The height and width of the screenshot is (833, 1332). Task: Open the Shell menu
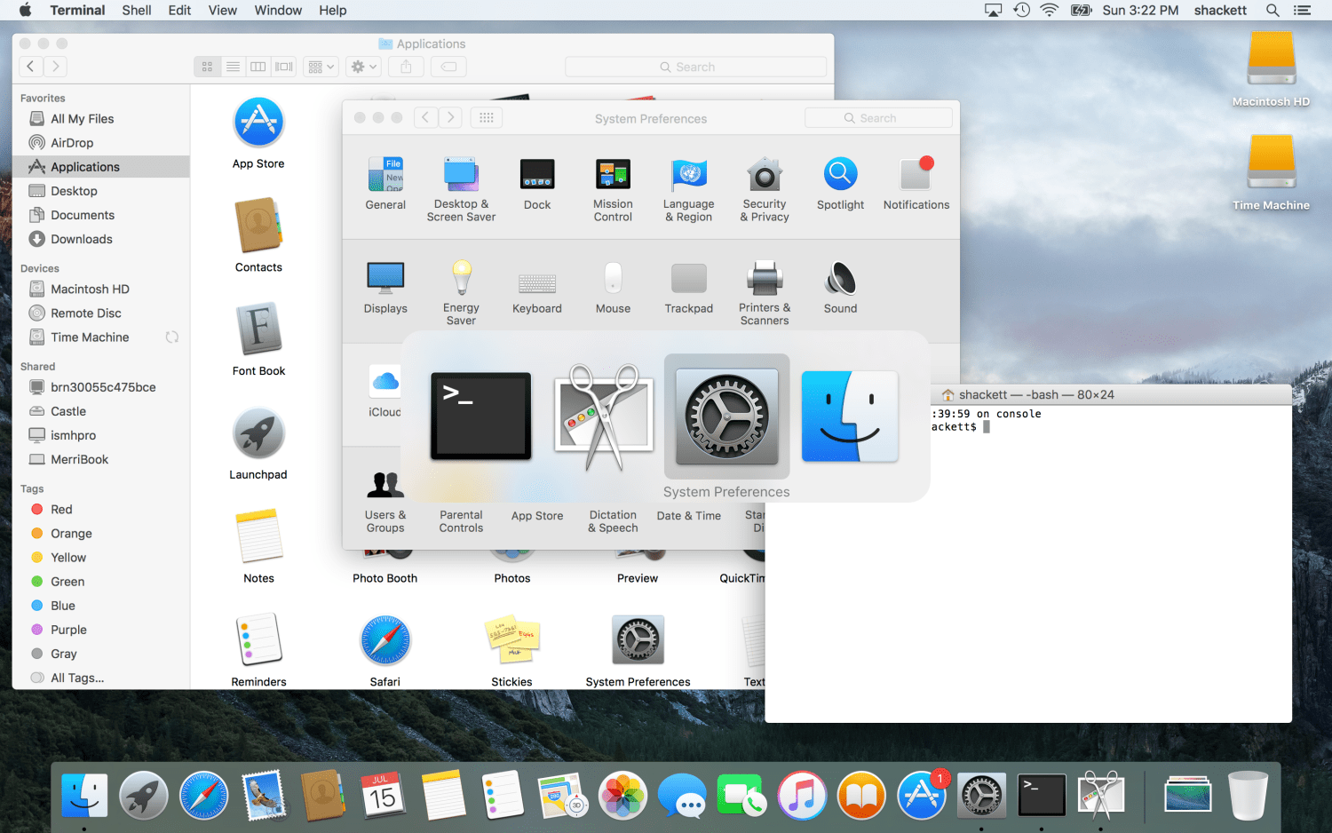click(137, 11)
